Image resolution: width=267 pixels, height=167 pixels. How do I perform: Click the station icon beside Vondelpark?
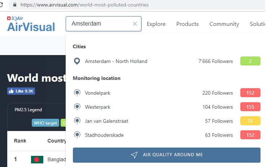(x=77, y=93)
